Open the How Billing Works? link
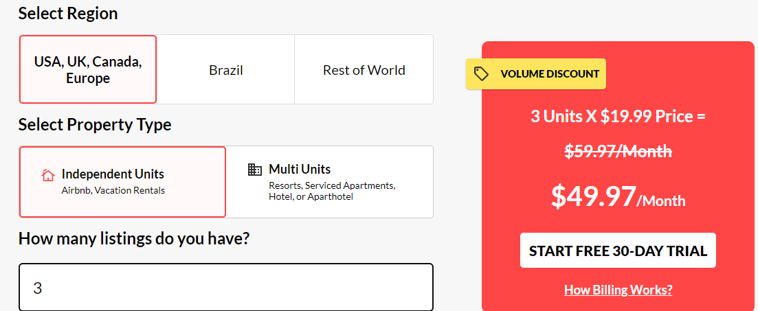 (618, 290)
